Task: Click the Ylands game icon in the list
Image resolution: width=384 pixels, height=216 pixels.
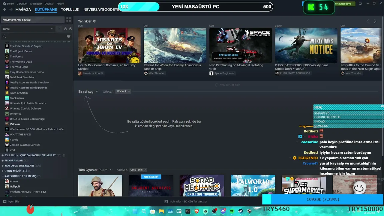Action: [x=7, y=139]
